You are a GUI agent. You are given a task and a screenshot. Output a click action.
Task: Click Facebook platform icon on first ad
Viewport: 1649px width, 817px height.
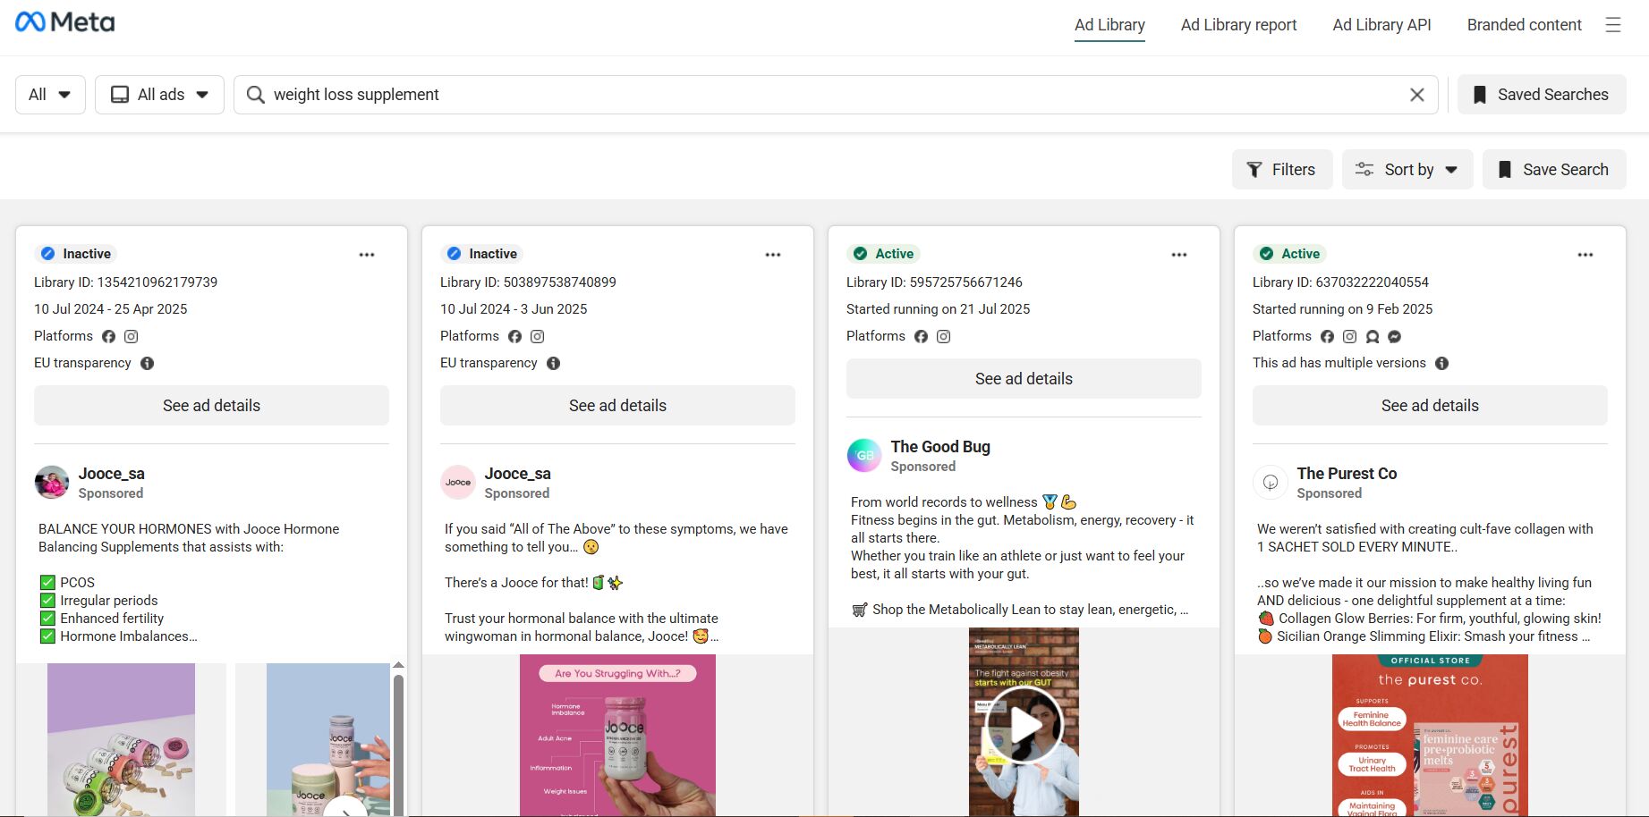(108, 337)
